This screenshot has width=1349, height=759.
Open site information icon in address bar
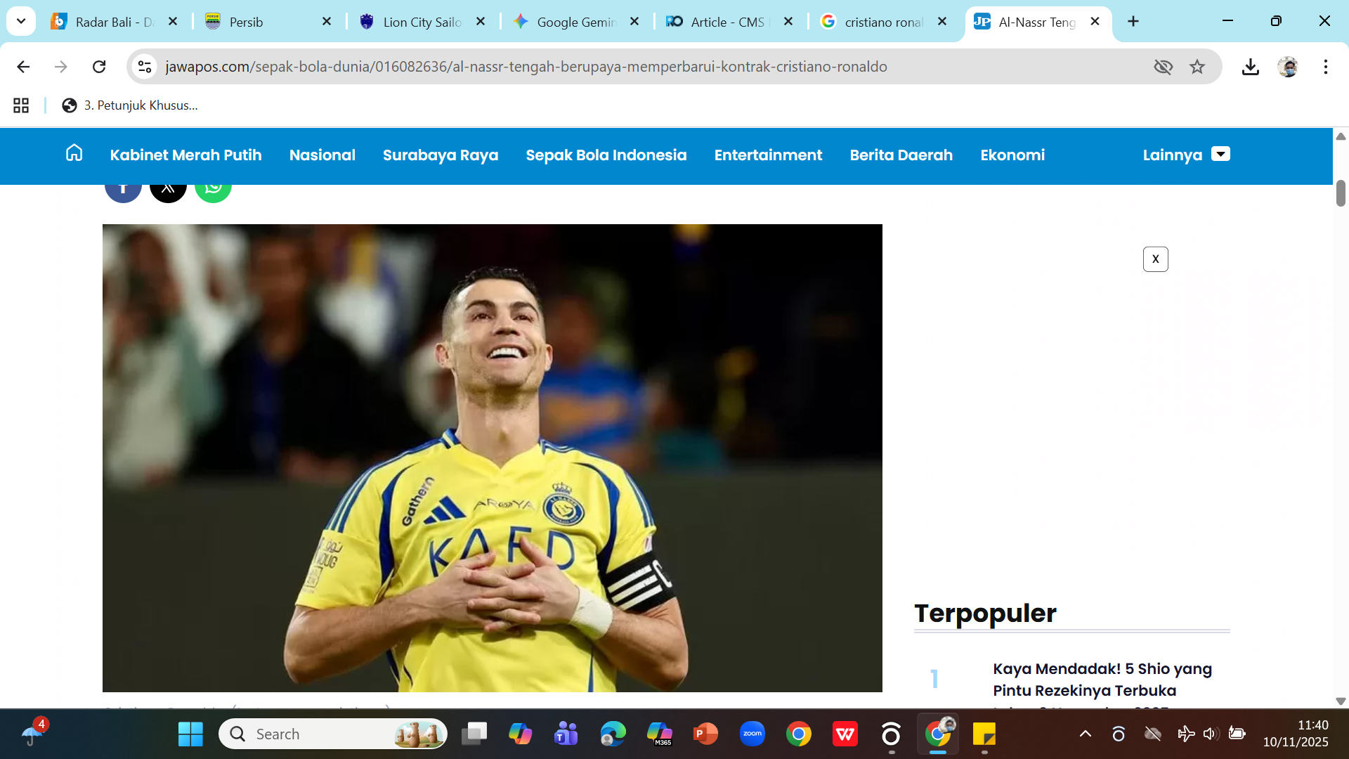(145, 67)
